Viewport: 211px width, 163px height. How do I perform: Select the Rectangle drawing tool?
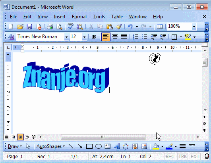point(89,146)
